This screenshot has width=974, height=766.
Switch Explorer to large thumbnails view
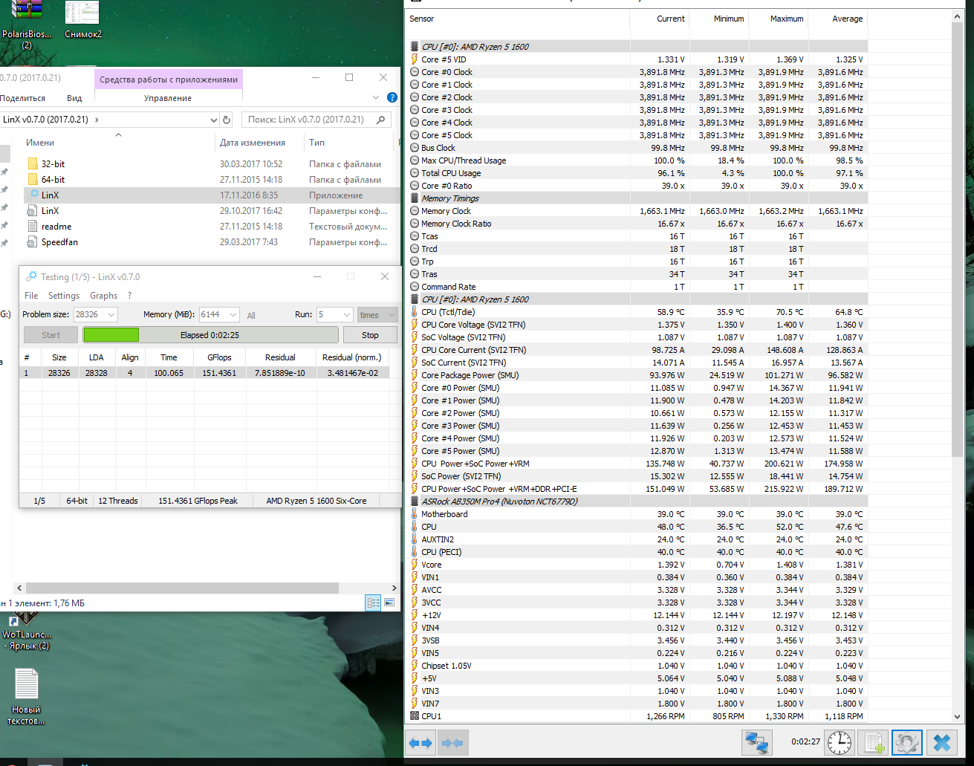(389, 603)
